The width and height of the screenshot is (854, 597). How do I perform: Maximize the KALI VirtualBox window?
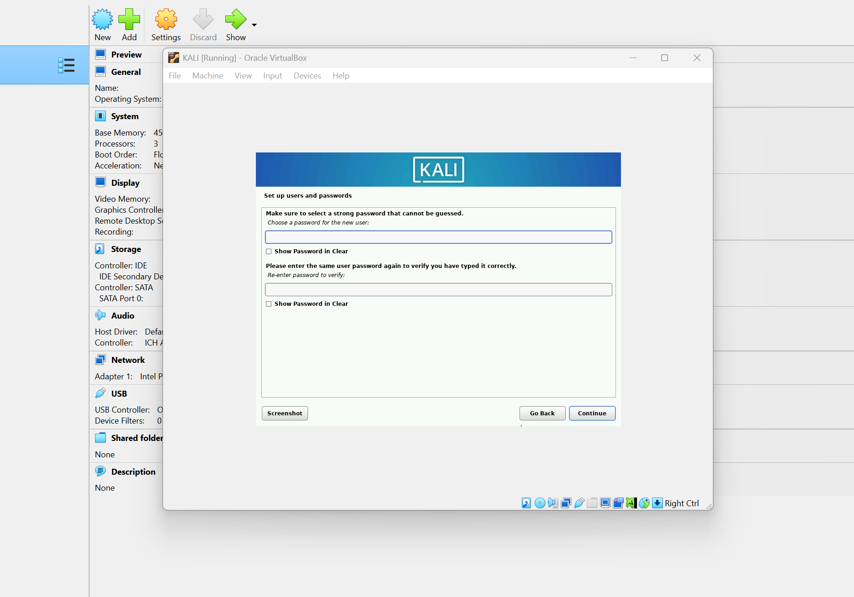point(664,58)
